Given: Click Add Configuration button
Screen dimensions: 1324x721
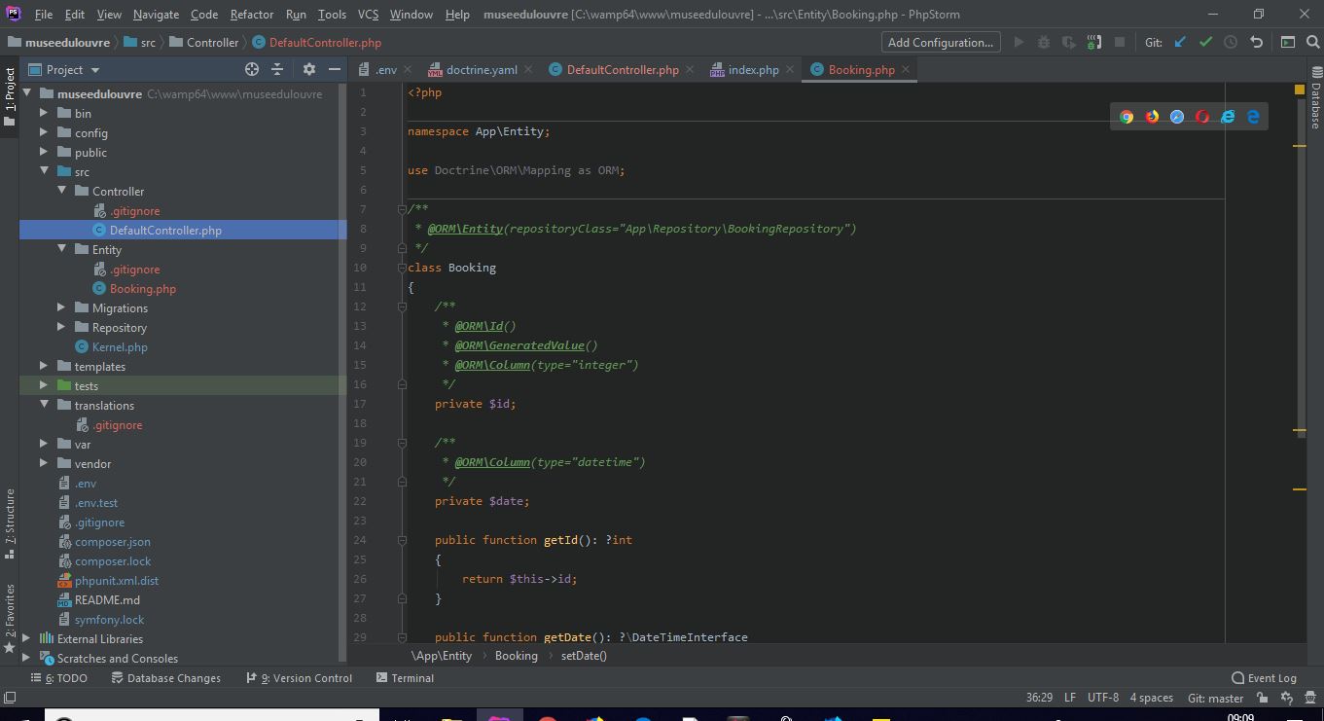Looking at the screenshot, I should click(941, 42).
